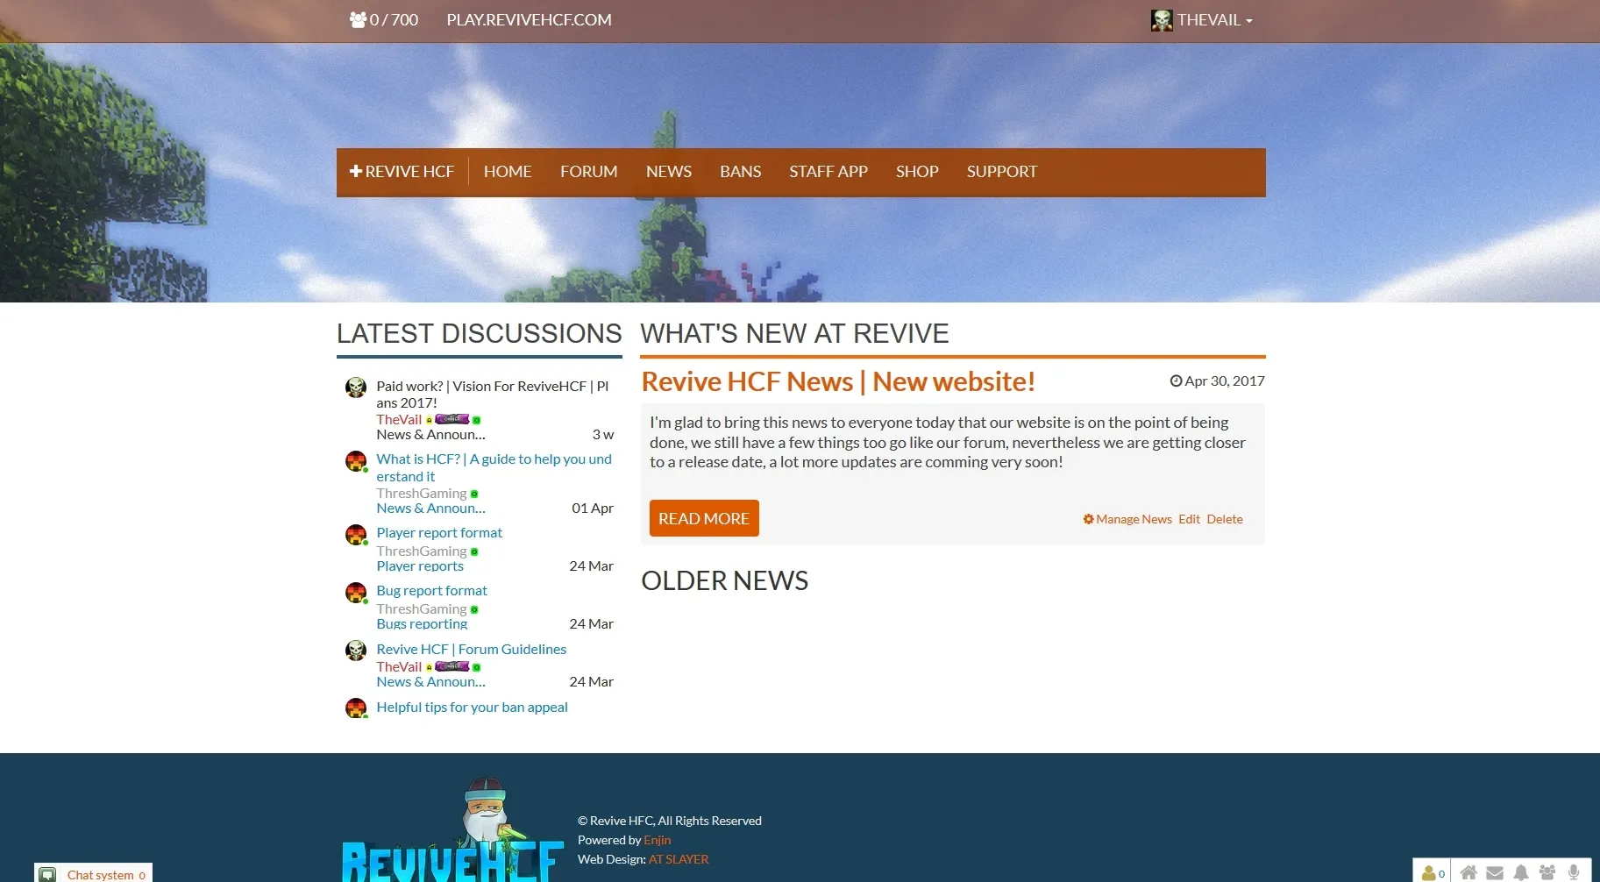
Task: Open the NEWS navigation item
Action: click(x=669, y=172)
